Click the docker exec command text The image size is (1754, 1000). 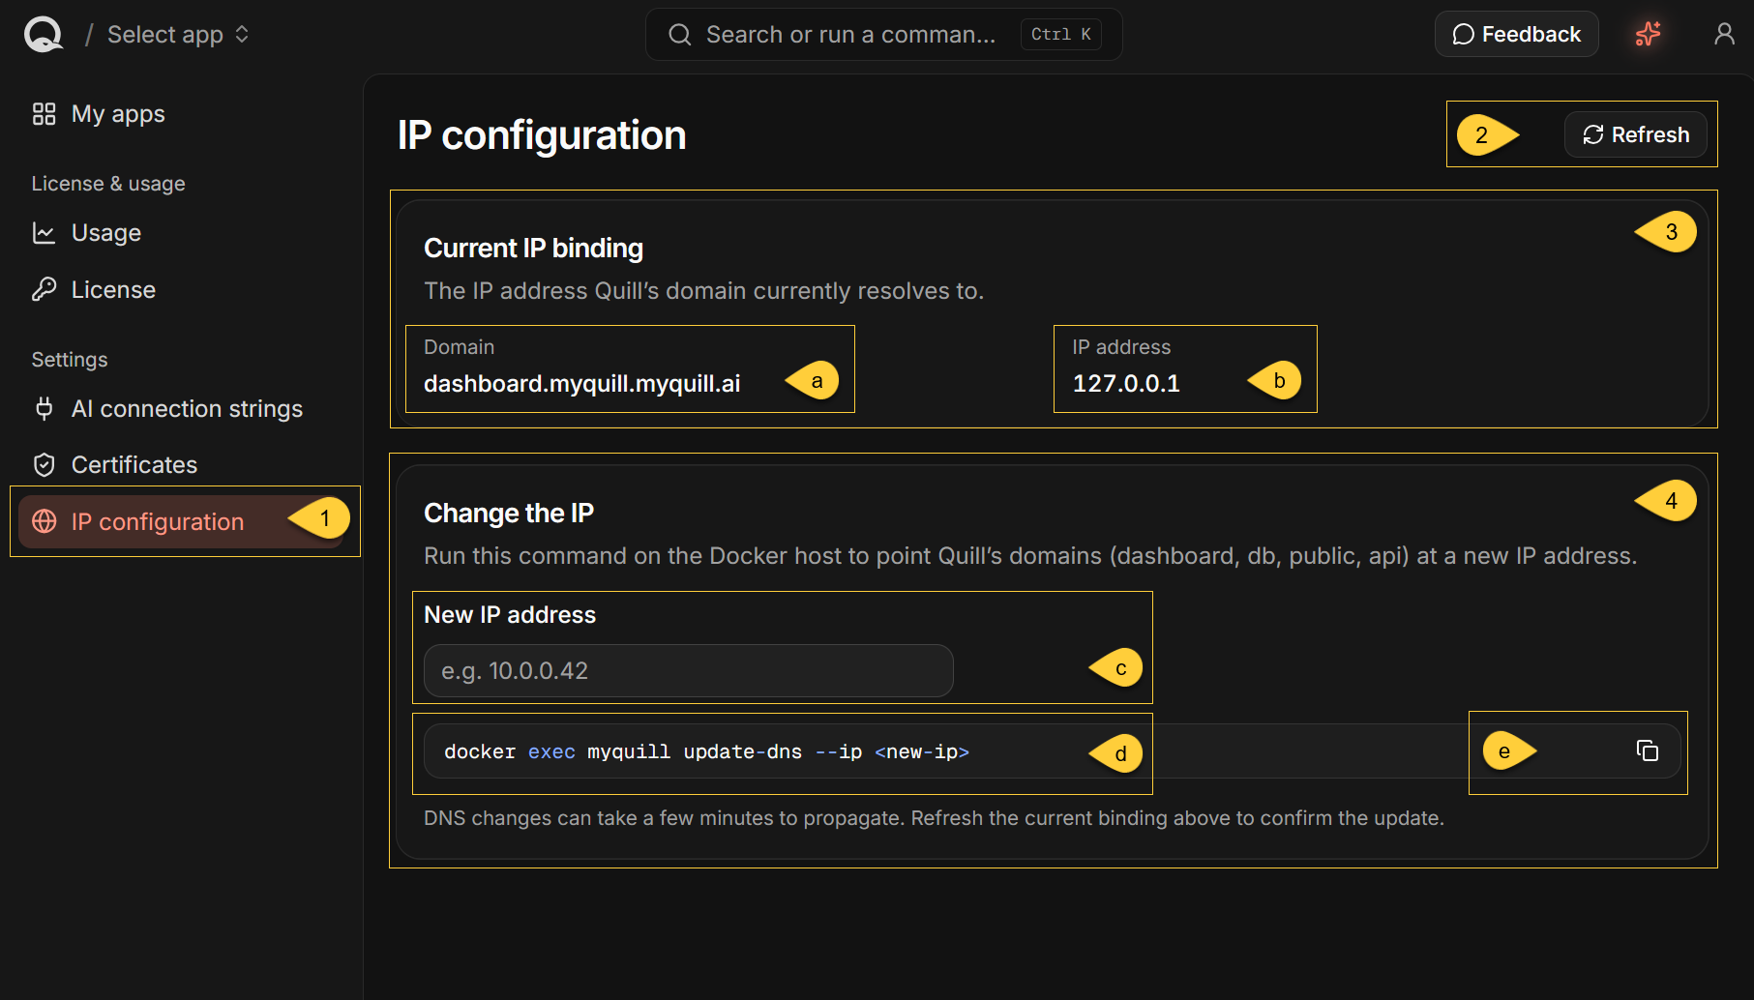pyautogui.click(x=706, y=751)
